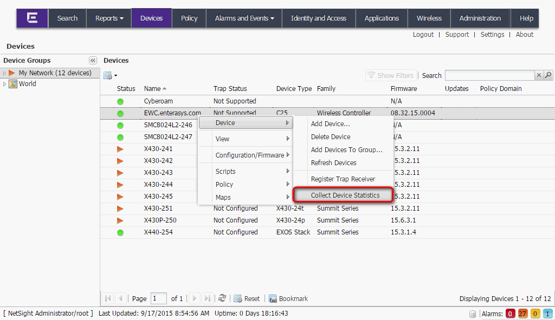Open the devices table tools menu icon
The image size is (555, 320).
point(110,75)
